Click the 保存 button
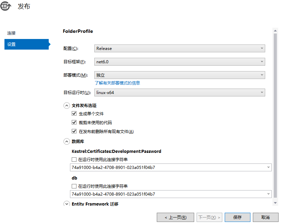 point(237,217)
